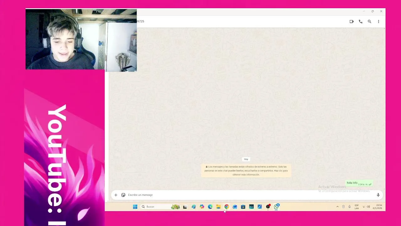Image resolution: width=401 pixels, height=226 pixels.
Task: Open the end-to-end encryption info notice
Action: tap(246, 171)
